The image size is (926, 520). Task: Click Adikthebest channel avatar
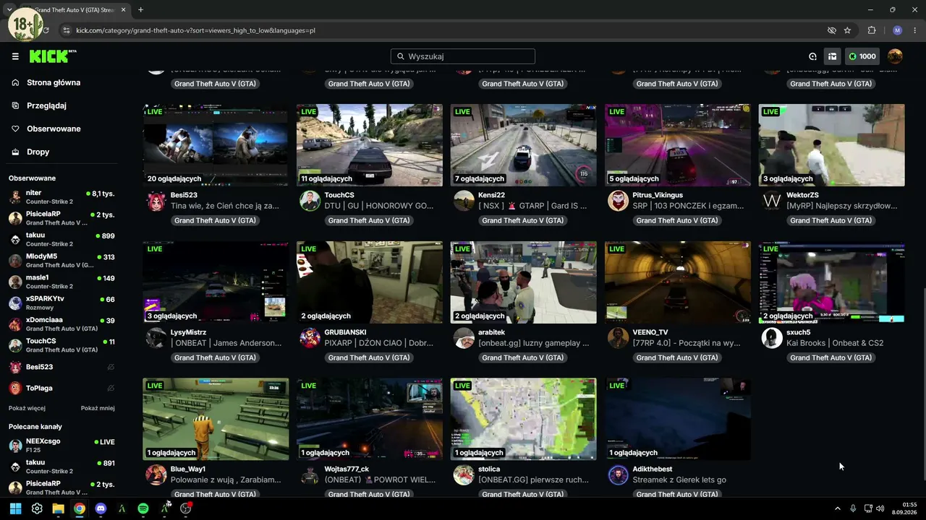coord(618,474)
